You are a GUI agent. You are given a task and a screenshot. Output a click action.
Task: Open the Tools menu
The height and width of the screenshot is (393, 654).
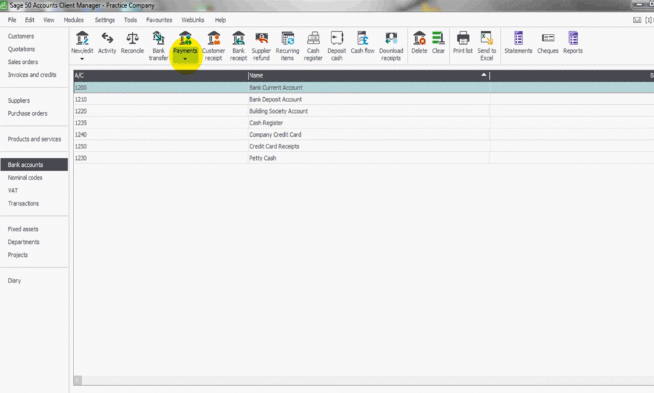point(130,20)
